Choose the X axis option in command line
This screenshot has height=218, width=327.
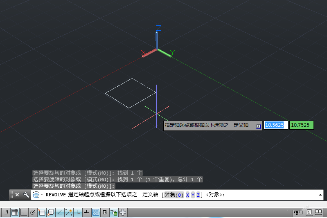(187, 195)
